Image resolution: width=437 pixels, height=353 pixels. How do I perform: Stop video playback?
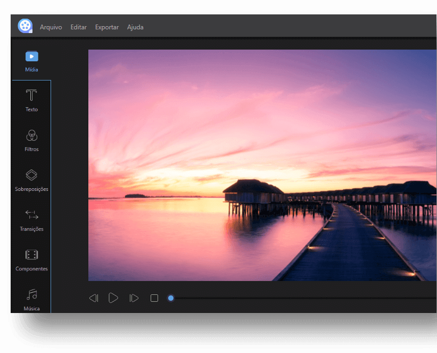154,298
